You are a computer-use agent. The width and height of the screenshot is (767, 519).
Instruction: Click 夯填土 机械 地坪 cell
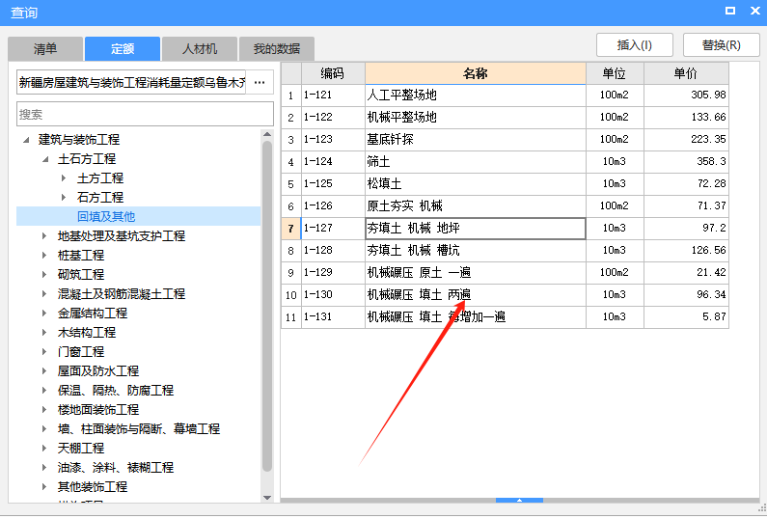pos(476,229)
